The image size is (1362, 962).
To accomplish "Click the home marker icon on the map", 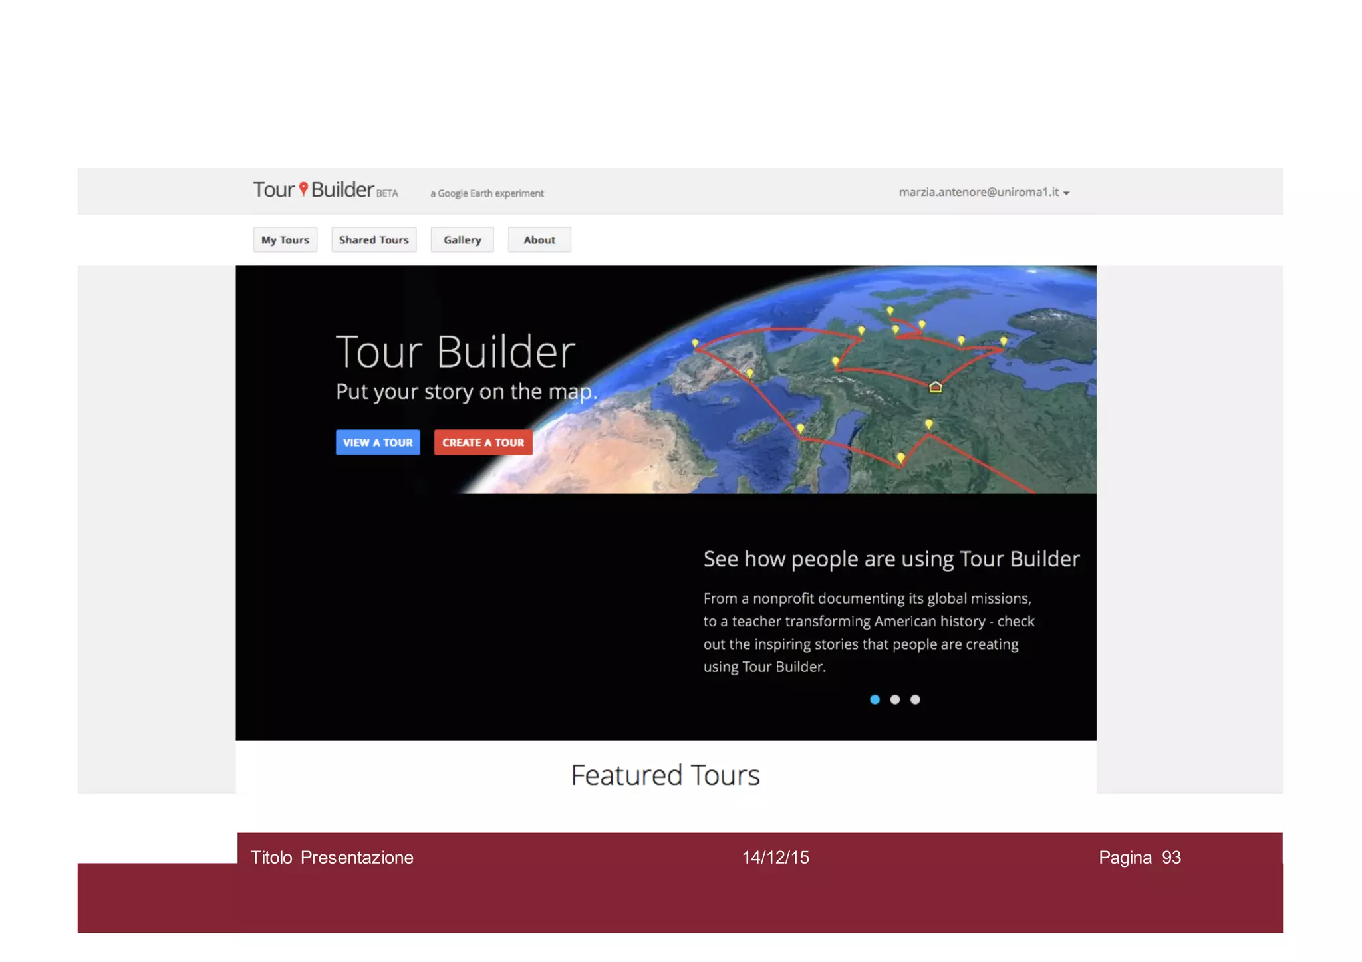I will tap(935, 386).
